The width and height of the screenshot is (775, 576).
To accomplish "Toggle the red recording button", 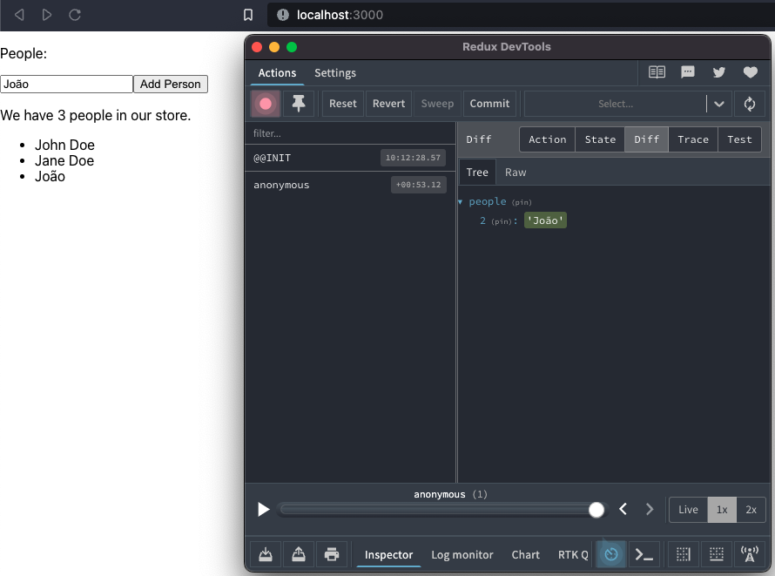I will (x=266, y=104).
